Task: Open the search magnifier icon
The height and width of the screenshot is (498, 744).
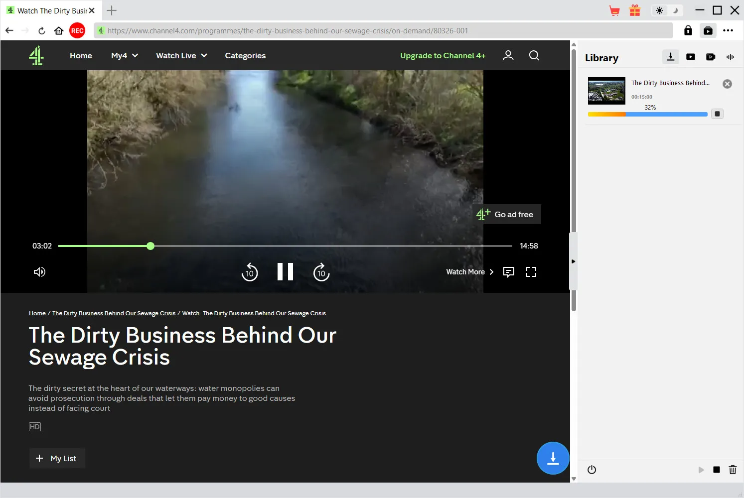Action: (534, 55)
